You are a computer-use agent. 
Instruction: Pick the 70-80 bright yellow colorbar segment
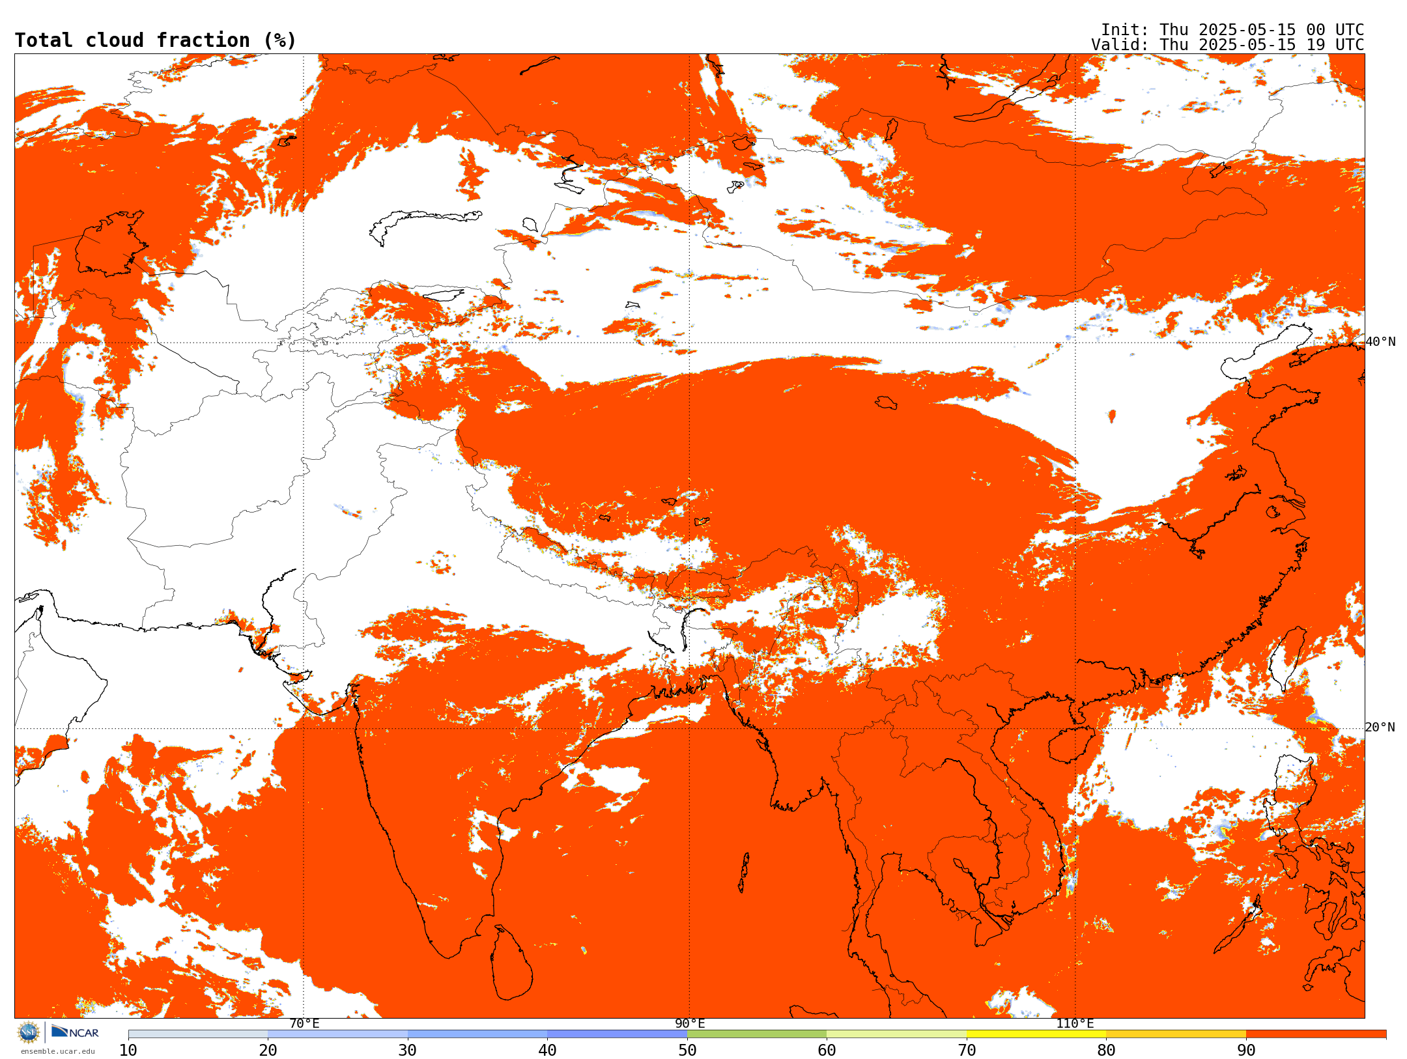[x=1036, y=1034]
